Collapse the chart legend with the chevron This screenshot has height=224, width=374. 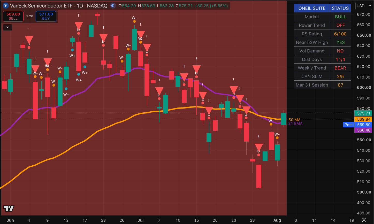(x=7, y=27)
